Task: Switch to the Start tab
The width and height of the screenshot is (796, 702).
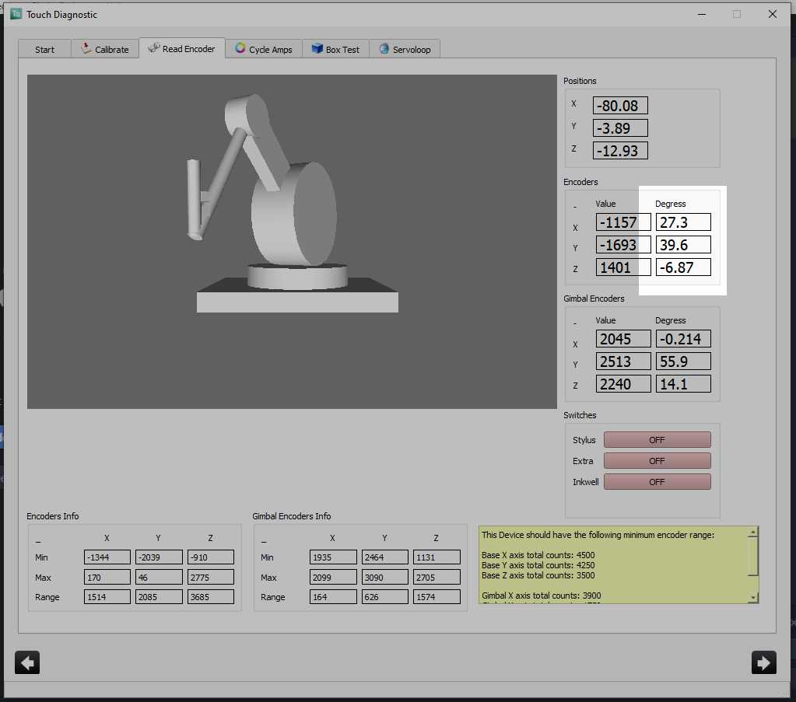Action: pos(44,49)
